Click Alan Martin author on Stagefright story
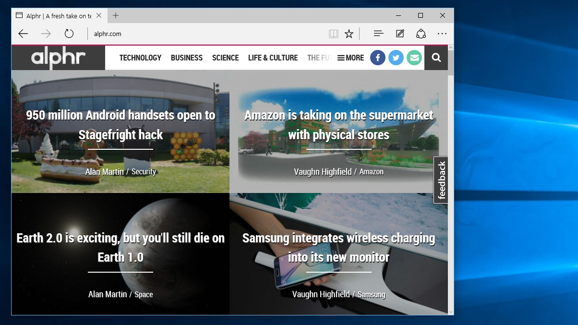This screenshot has height=325, width=578. pyautogui.click(x=104, y=171)
